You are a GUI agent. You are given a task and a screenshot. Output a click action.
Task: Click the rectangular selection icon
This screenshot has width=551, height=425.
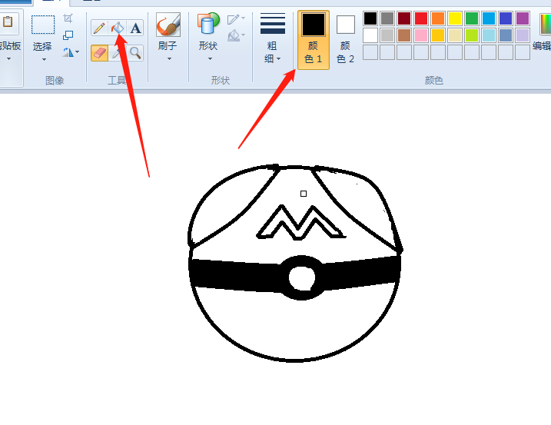click(x=43, y=25)
